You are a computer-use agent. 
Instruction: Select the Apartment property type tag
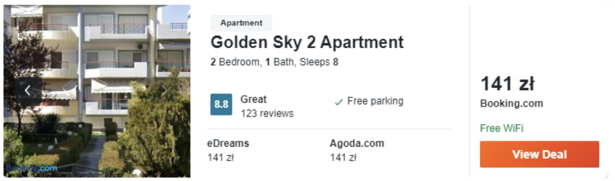point(241,23)
